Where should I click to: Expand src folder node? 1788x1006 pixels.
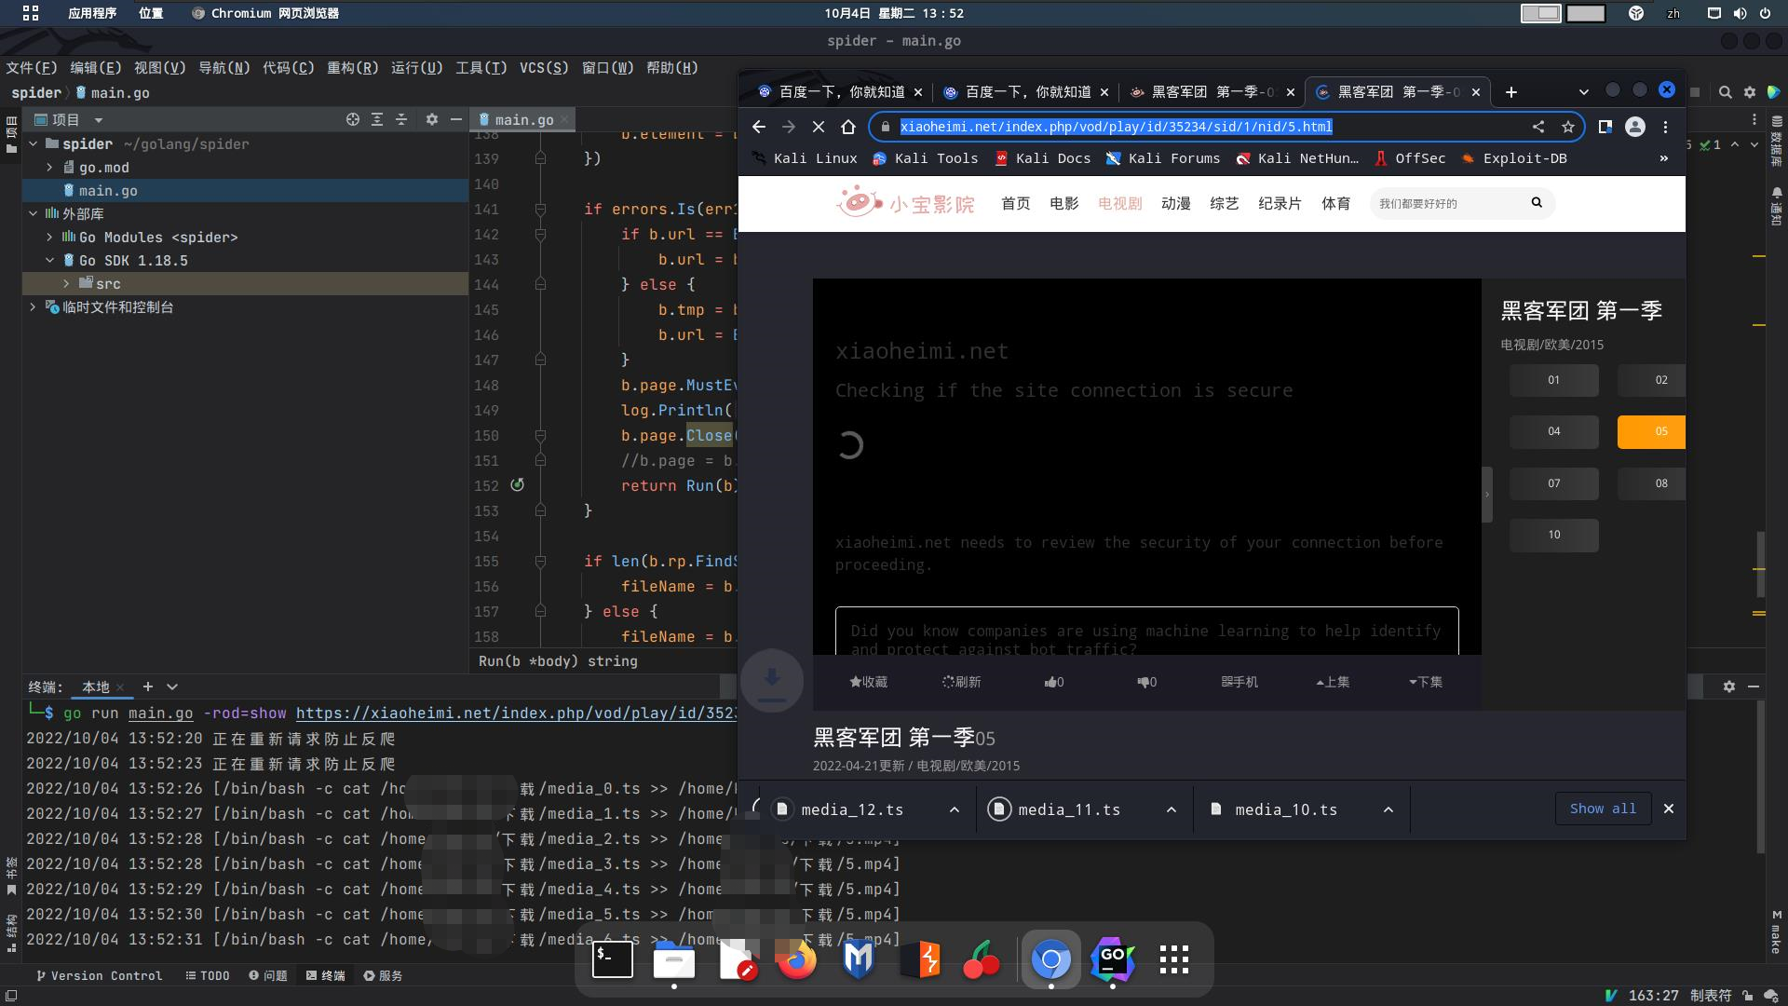(66, 283)
